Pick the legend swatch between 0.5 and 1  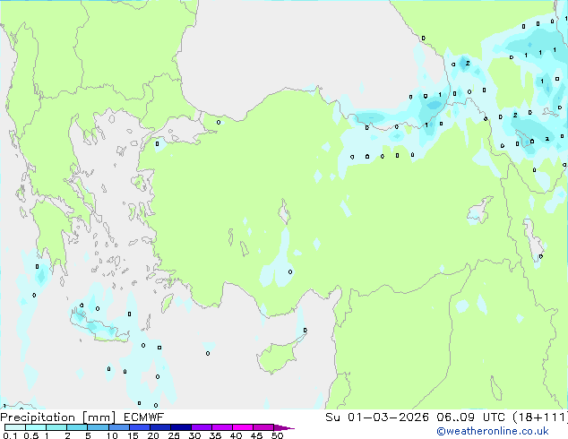(36, 427)
